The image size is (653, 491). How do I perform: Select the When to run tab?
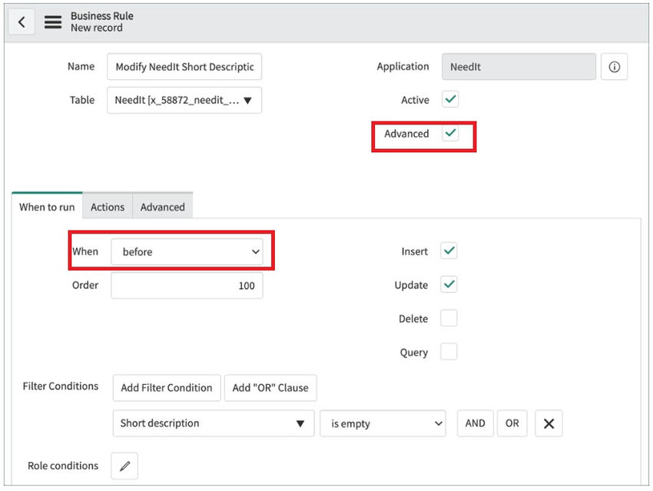tap(46, 205)
